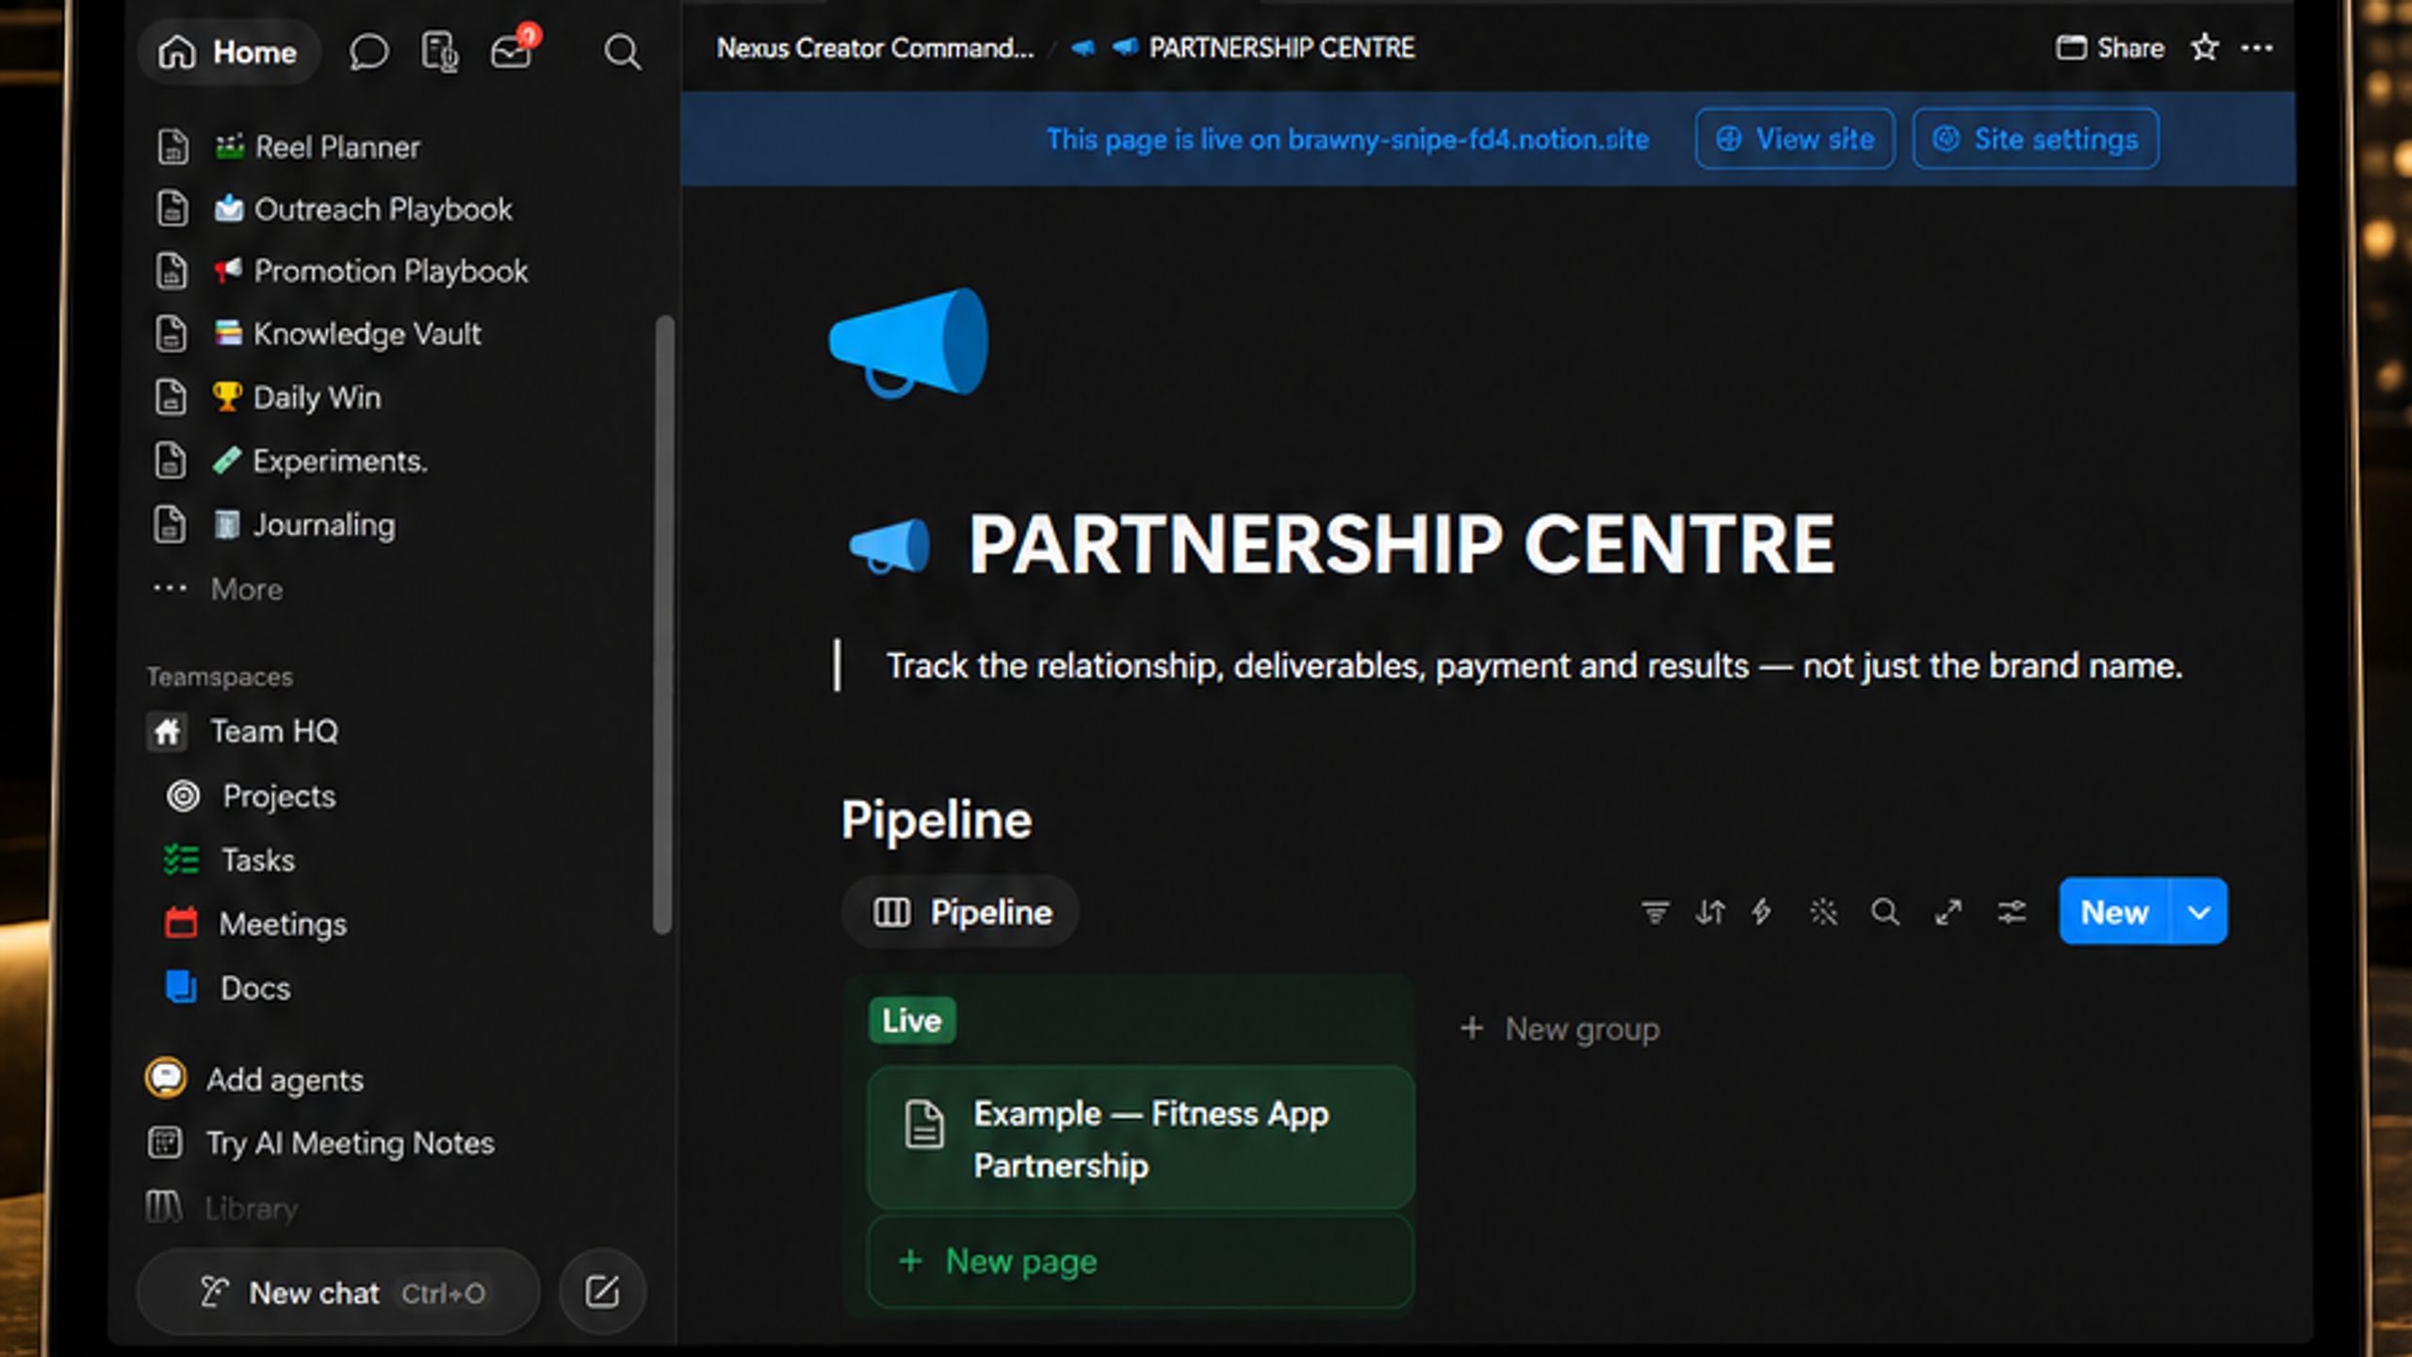
Task: Open Nexus Creator Command breadcrumb
Action: (874, 48)
